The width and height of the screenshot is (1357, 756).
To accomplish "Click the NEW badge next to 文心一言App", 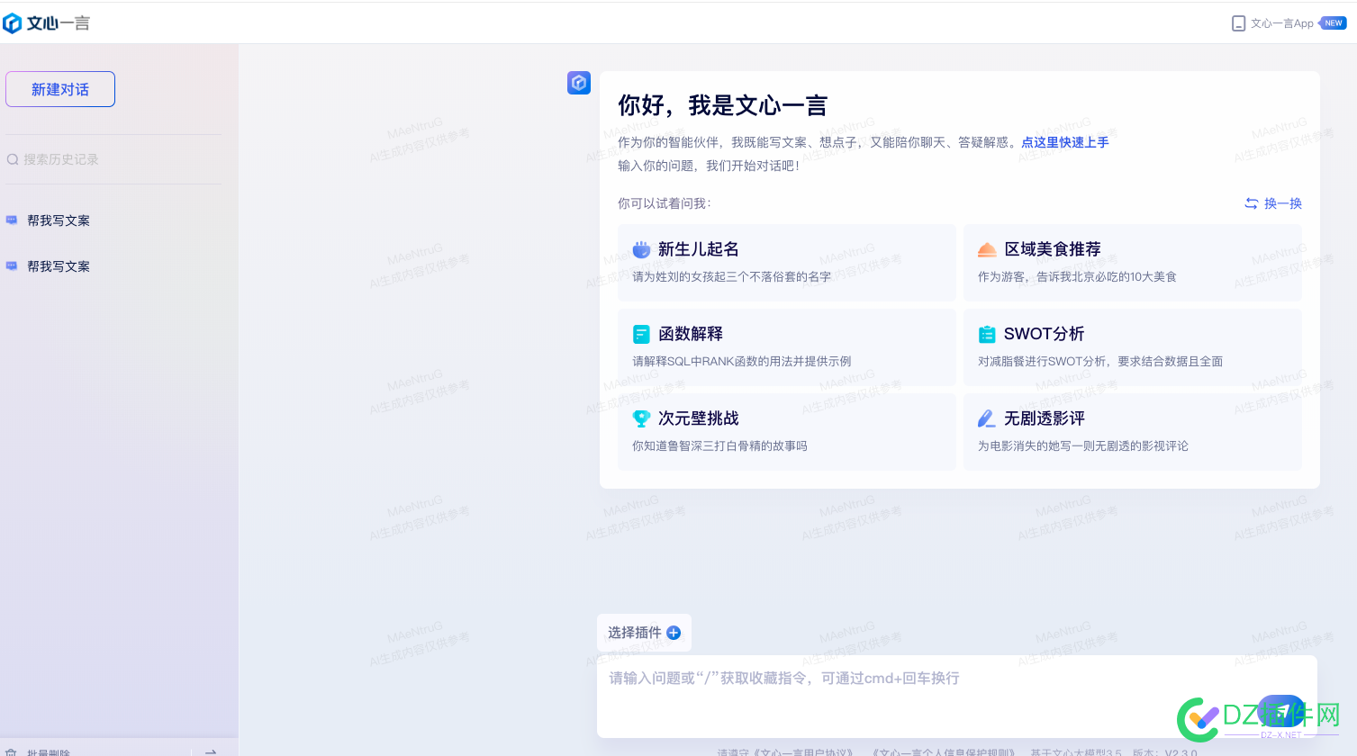I will click(x=1334, y=23).
